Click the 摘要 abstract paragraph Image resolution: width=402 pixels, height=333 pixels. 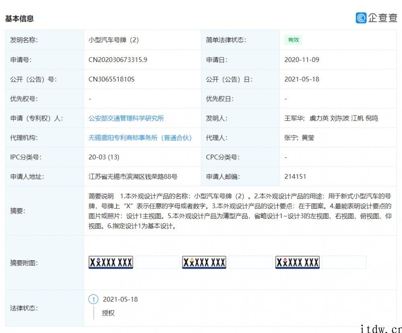(240, 211)
